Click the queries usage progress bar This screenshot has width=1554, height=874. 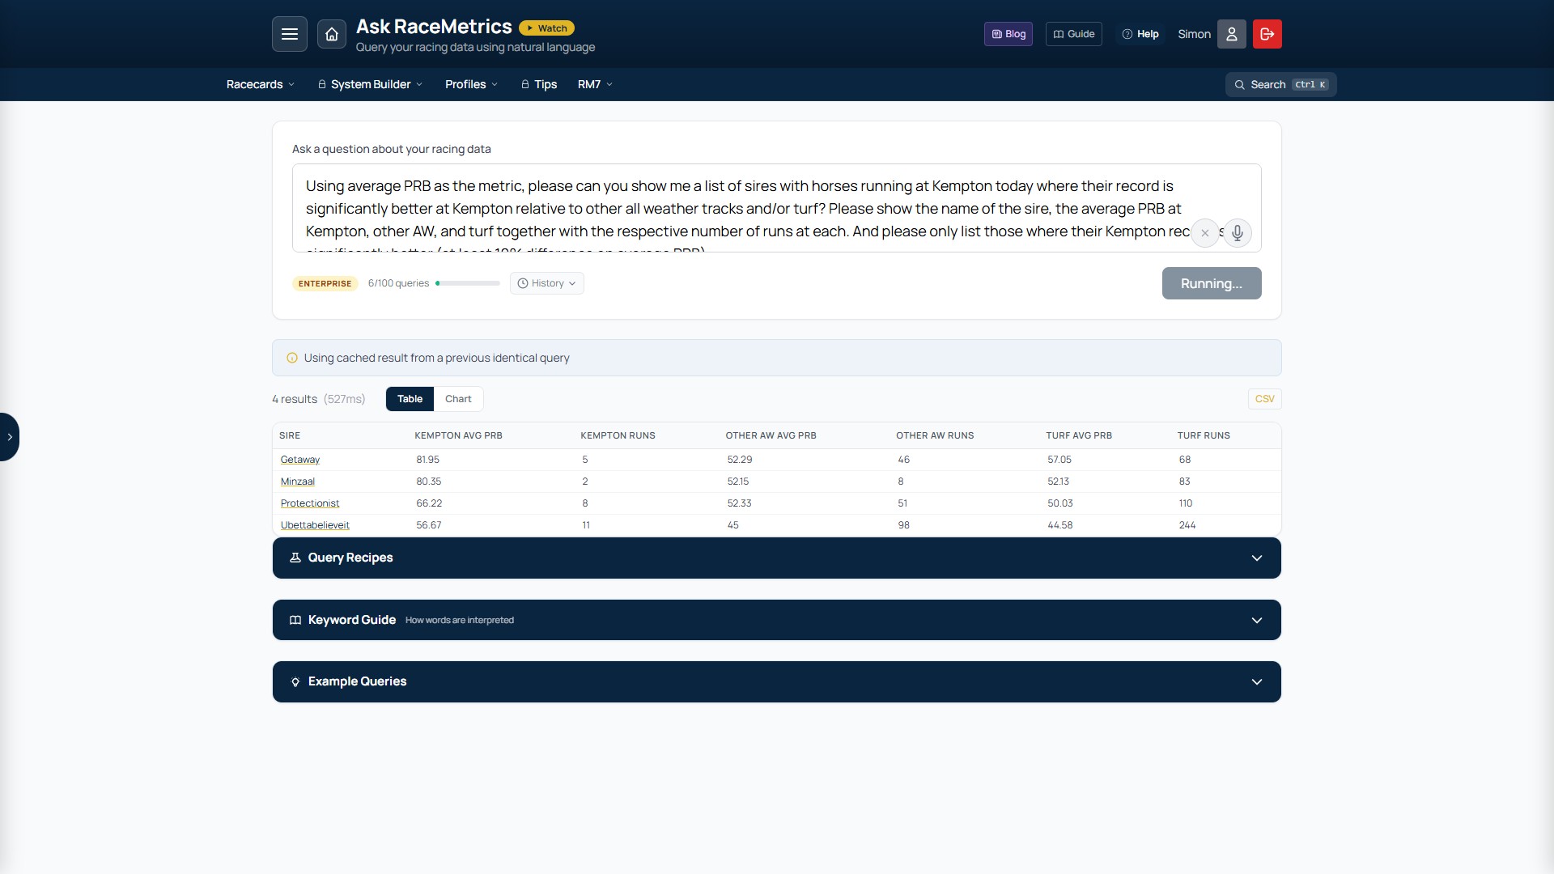click(468, 283)
